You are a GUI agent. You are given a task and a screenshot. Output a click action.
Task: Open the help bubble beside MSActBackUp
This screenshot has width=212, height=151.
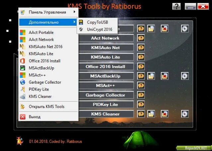click(x=141, y=76)
